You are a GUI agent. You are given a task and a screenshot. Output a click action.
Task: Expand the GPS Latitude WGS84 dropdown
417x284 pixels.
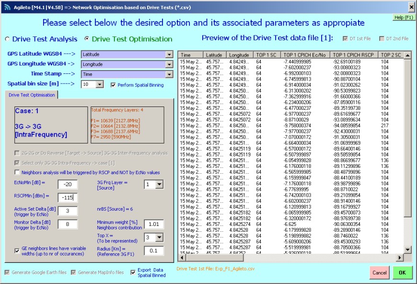click(169, 55)
